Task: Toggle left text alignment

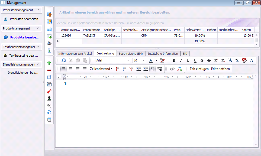Action: [64, 69]
